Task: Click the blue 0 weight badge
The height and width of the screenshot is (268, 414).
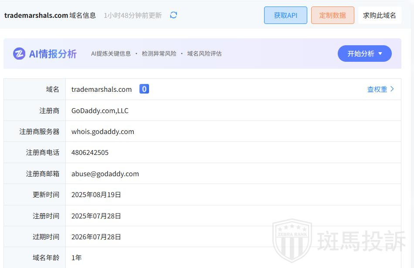Action: pyautogui.click(x=144, y=89)
